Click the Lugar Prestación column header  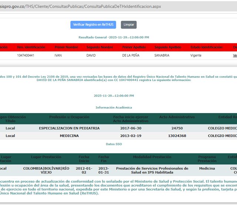click(x=46, y=157)
